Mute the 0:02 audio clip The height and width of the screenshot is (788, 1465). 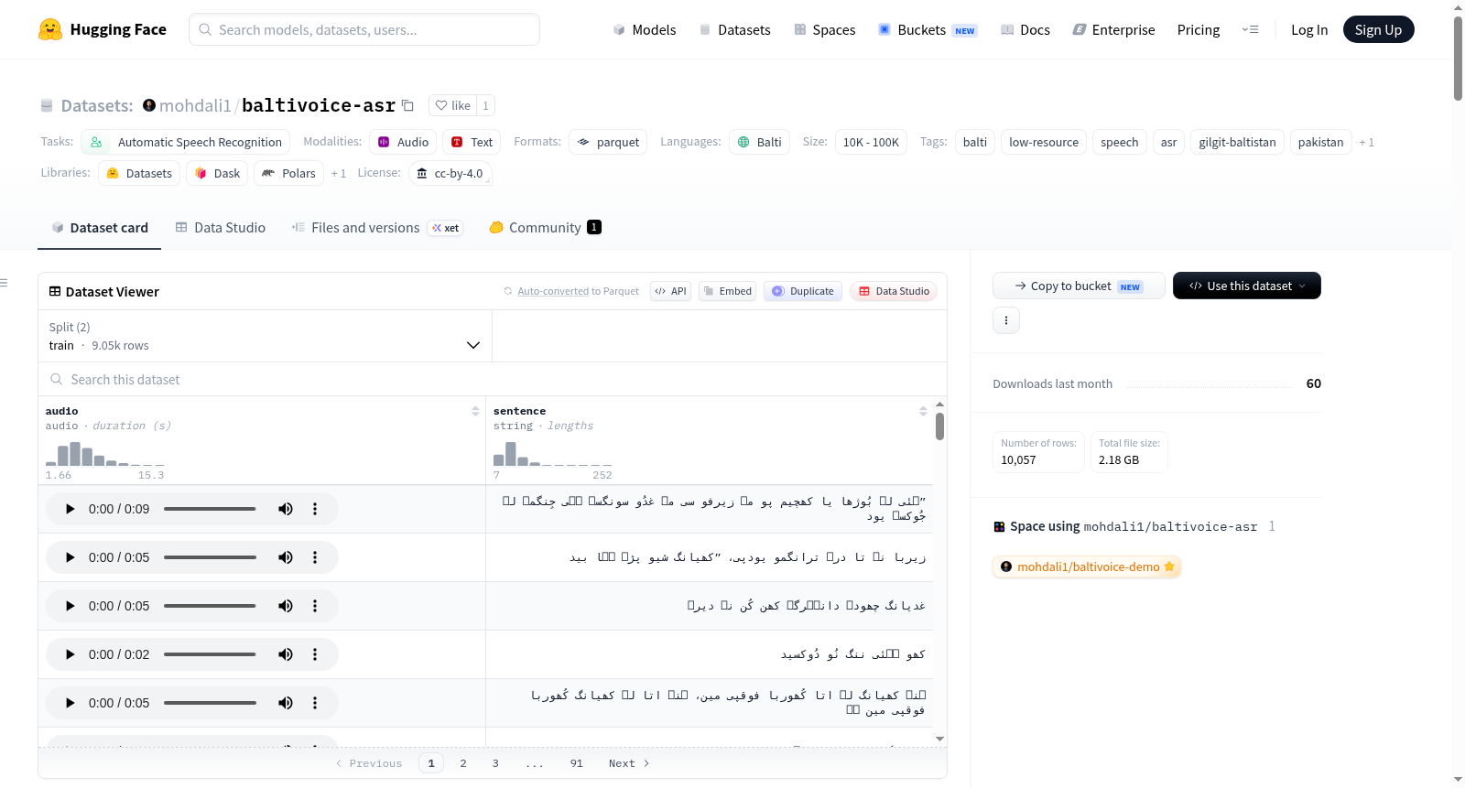(x=286, y=654)
